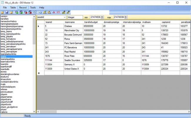
Task: Click the Roma transferbudget 35000000 cell
Action: point(93,39)
